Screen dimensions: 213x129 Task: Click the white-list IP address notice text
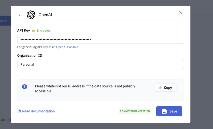(85, 89)
